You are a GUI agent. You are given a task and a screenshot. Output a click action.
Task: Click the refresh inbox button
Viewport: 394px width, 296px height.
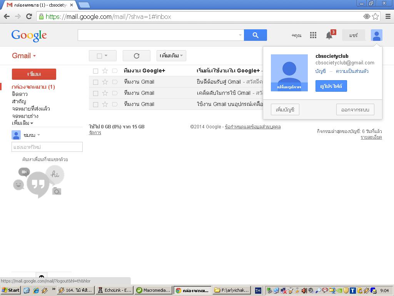137,55
